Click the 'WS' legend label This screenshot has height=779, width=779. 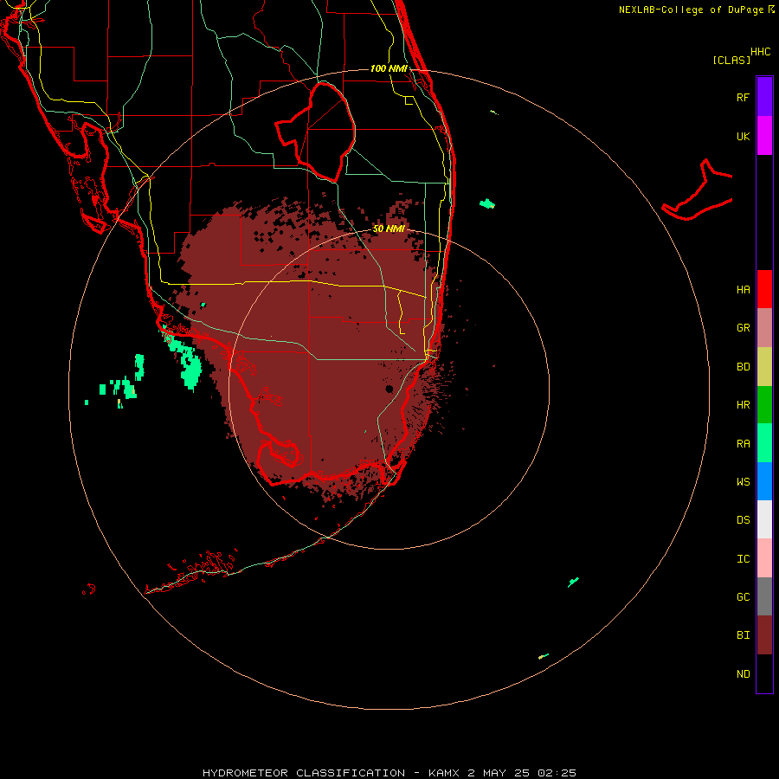(743, 482)
